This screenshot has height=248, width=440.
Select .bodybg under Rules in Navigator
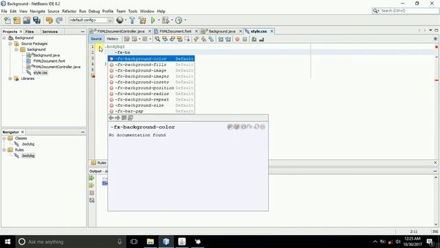point(28,156)
